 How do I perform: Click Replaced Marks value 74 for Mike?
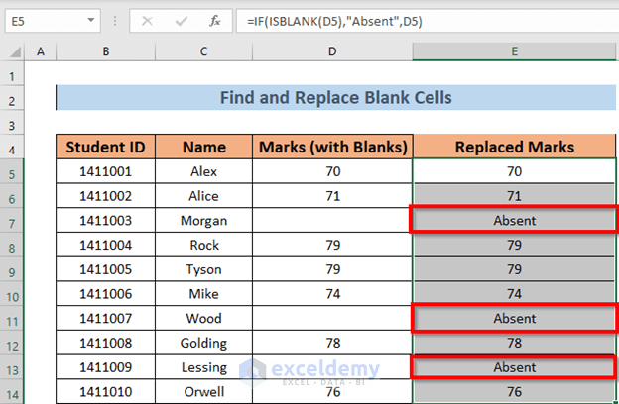tap(514, 294)
